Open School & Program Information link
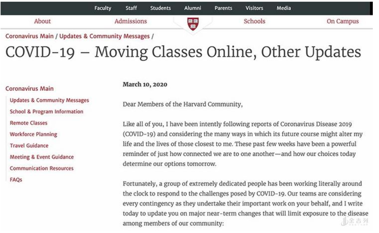379x233 pixels. [x=46, y=112]
